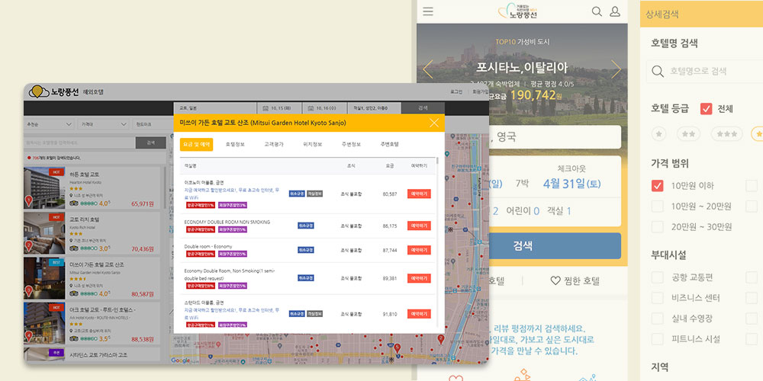
Task: Click map pin 3 on Mitsui Garden thumbnail
Action: pos(29,290)
